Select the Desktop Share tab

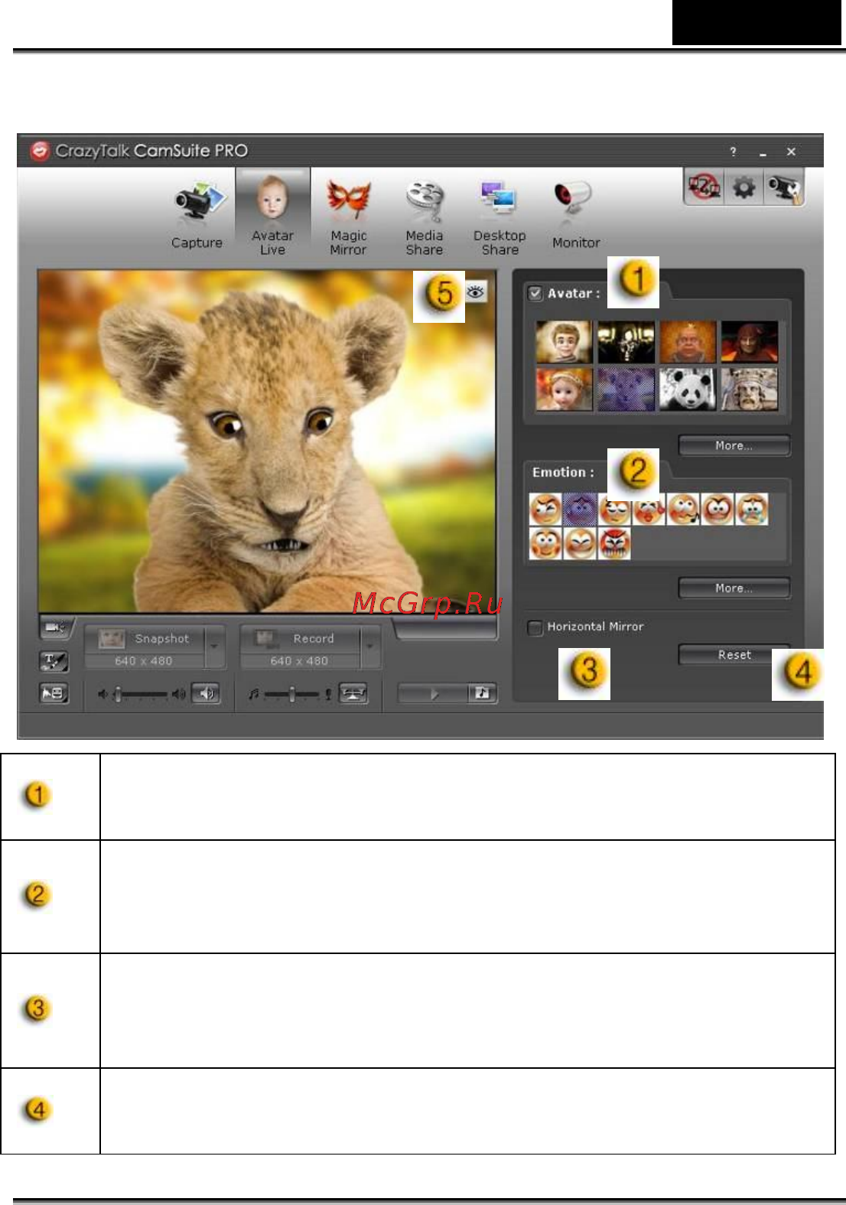[499, 216]
